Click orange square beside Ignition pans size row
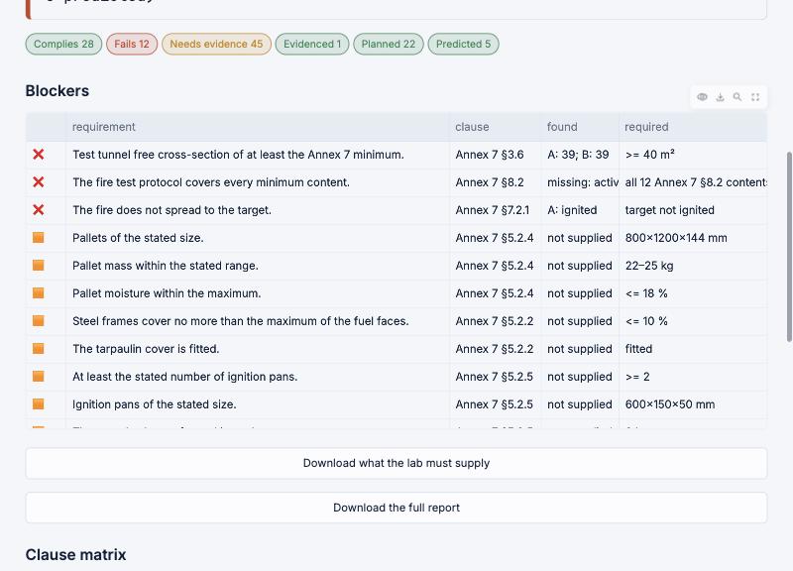The image size is (793, 571). [39, 404]
